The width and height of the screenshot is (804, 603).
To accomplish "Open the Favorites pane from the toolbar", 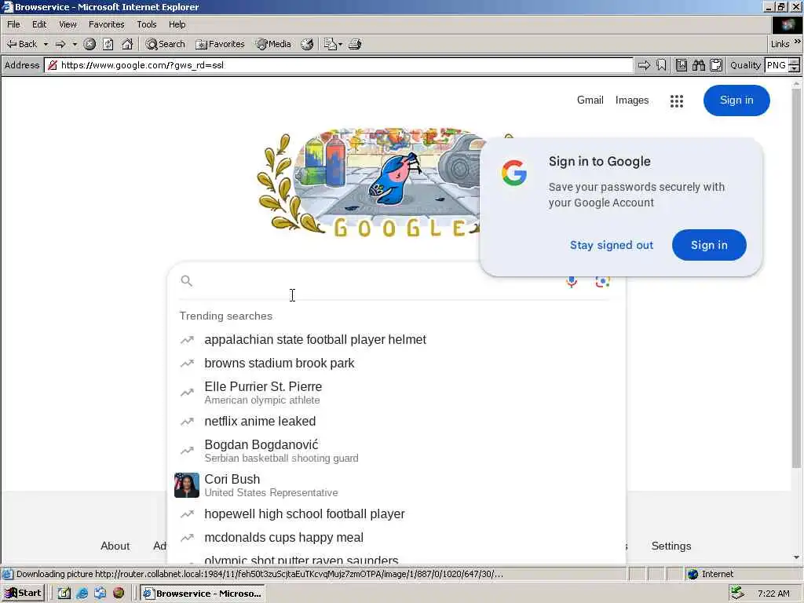I will pyautogui.click(x=220, y=44).
